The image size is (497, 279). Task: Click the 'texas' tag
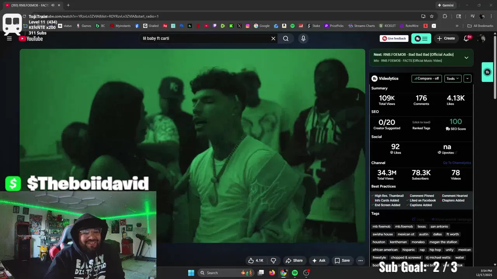point(422,226)
